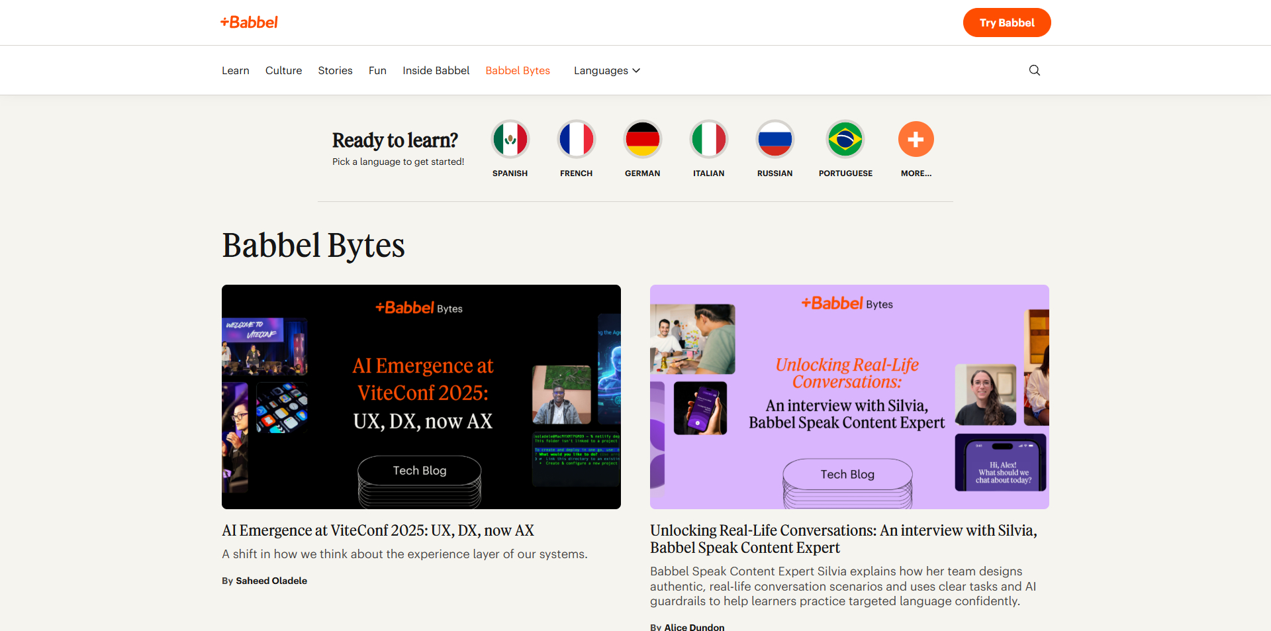
Task: Click the Babbel logo in header
Action: (249, 23)
